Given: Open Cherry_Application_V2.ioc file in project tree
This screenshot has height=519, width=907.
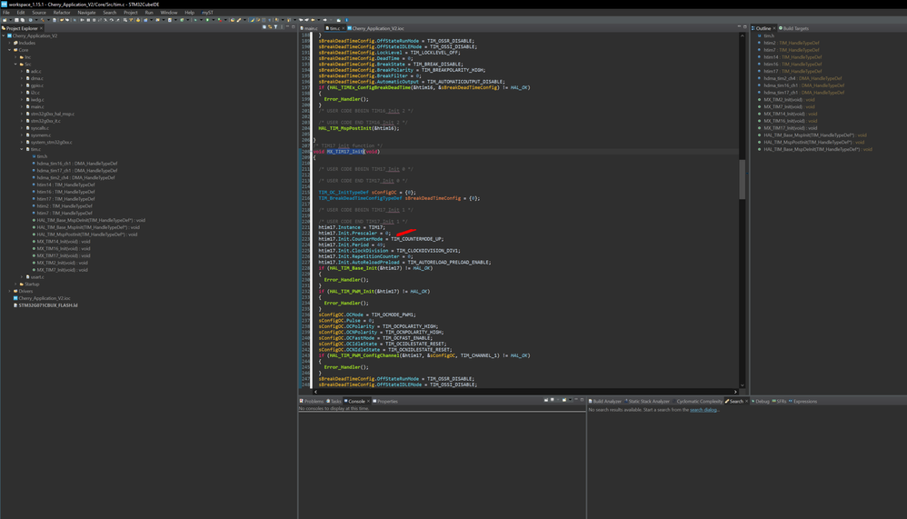Looking at the screenshot, I should tap(44, 298).
